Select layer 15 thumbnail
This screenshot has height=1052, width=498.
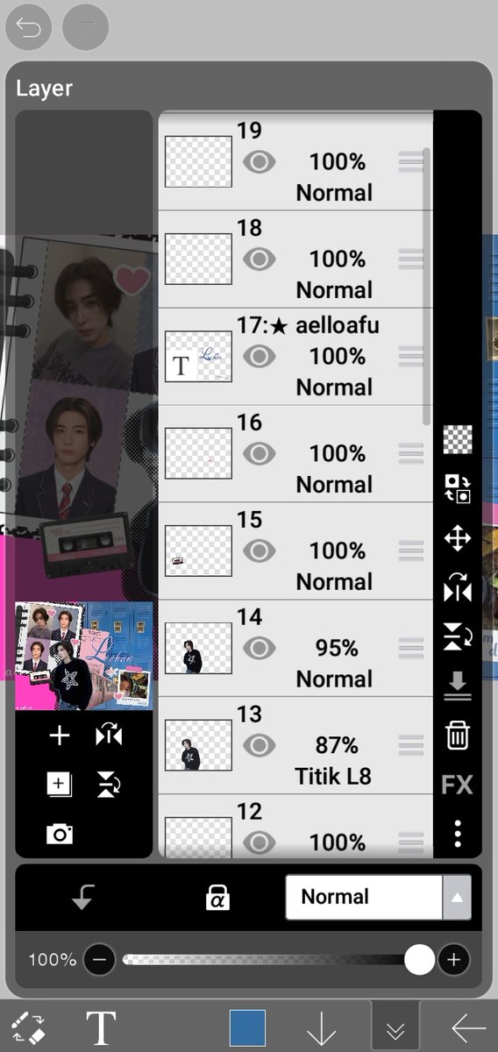click(x=198, y=551)
